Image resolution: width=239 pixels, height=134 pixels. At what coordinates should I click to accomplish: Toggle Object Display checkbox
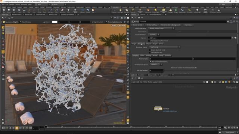coord(21,22)
